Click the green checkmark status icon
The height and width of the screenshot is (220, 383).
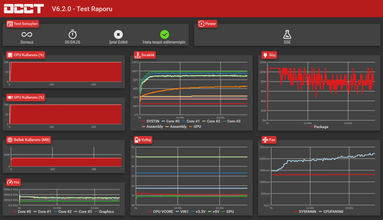coord(165,34)
